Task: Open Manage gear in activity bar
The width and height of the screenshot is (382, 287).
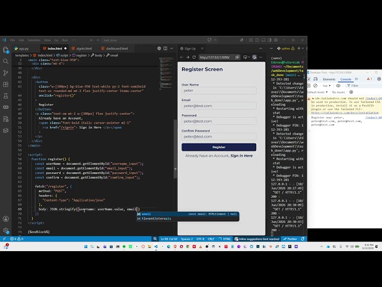Action: pos(5,230)
